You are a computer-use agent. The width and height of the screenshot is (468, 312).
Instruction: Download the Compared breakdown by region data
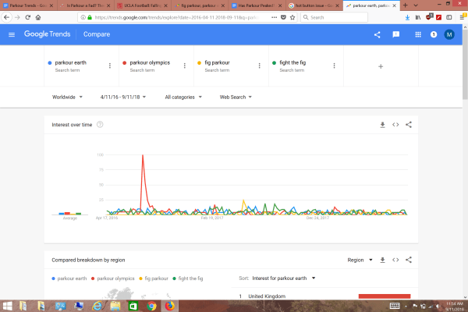[x=382, y=260]
